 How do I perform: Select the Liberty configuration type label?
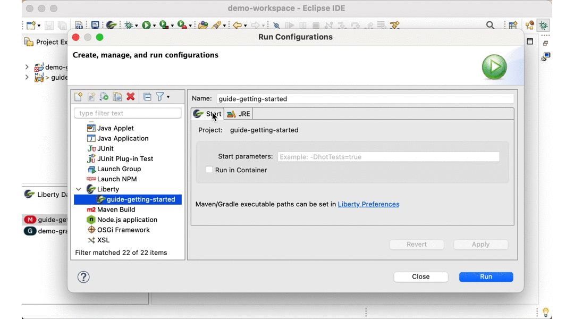tap(108, 189)
